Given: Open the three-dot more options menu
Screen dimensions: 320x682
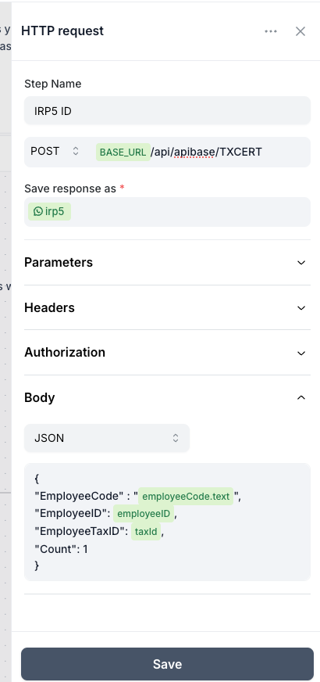Looking at the screenshot, I should (271, 31).
